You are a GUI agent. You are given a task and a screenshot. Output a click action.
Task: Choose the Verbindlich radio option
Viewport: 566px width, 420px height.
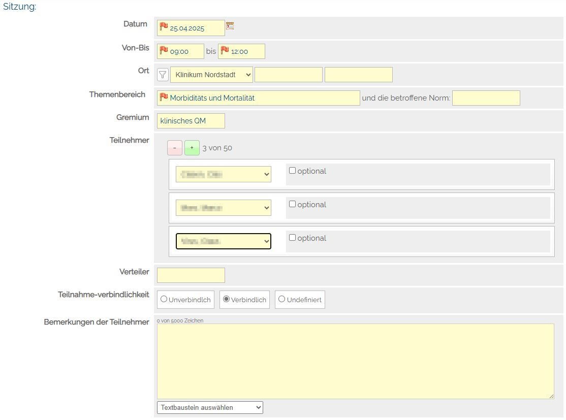point(226,299)
